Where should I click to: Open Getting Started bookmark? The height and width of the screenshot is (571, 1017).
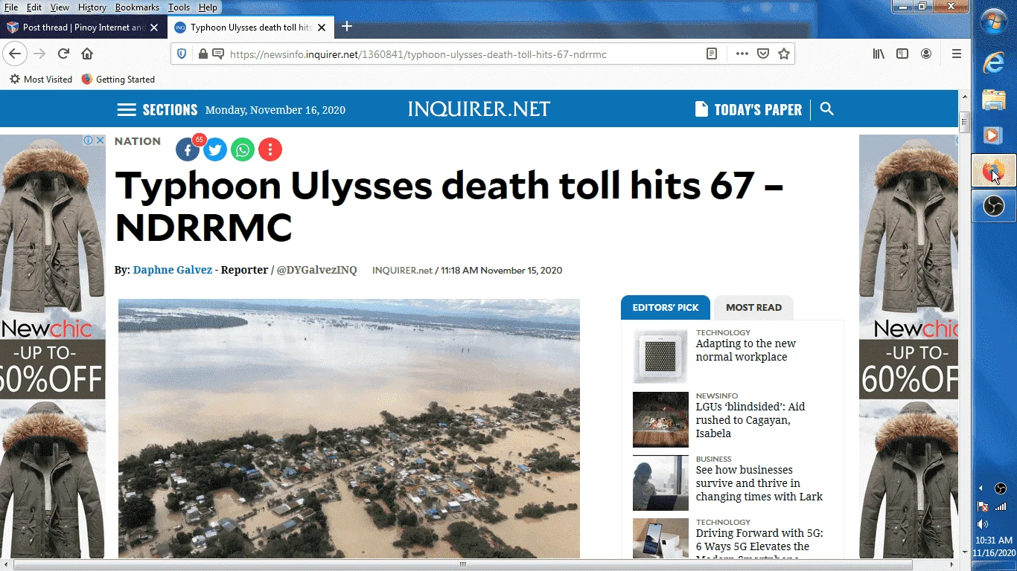click(x=118, y=79)
